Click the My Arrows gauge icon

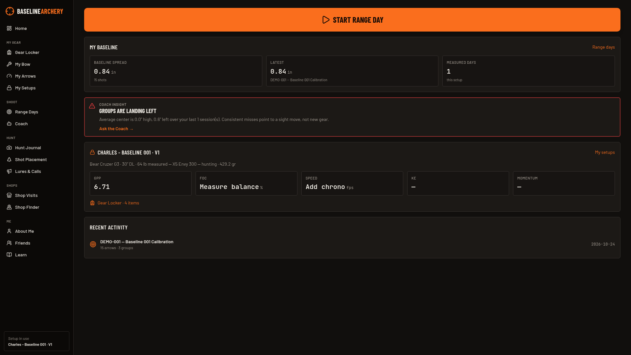pyautogui.click(x=9, y=76)
